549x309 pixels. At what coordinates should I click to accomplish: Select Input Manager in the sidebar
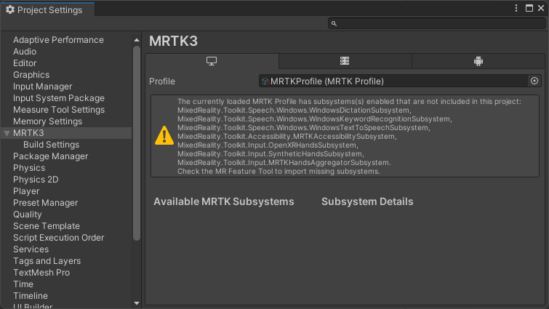(x=42, y=87)
